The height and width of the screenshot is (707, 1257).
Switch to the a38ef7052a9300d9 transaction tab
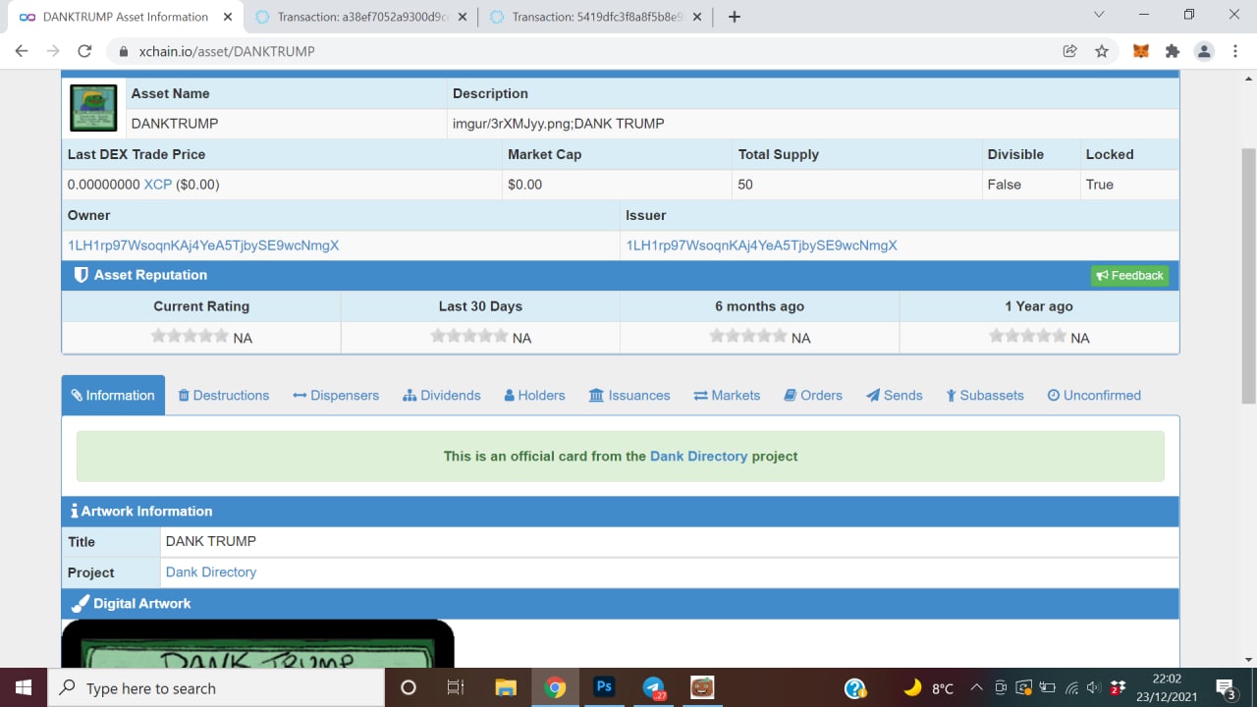click(359, 17)
